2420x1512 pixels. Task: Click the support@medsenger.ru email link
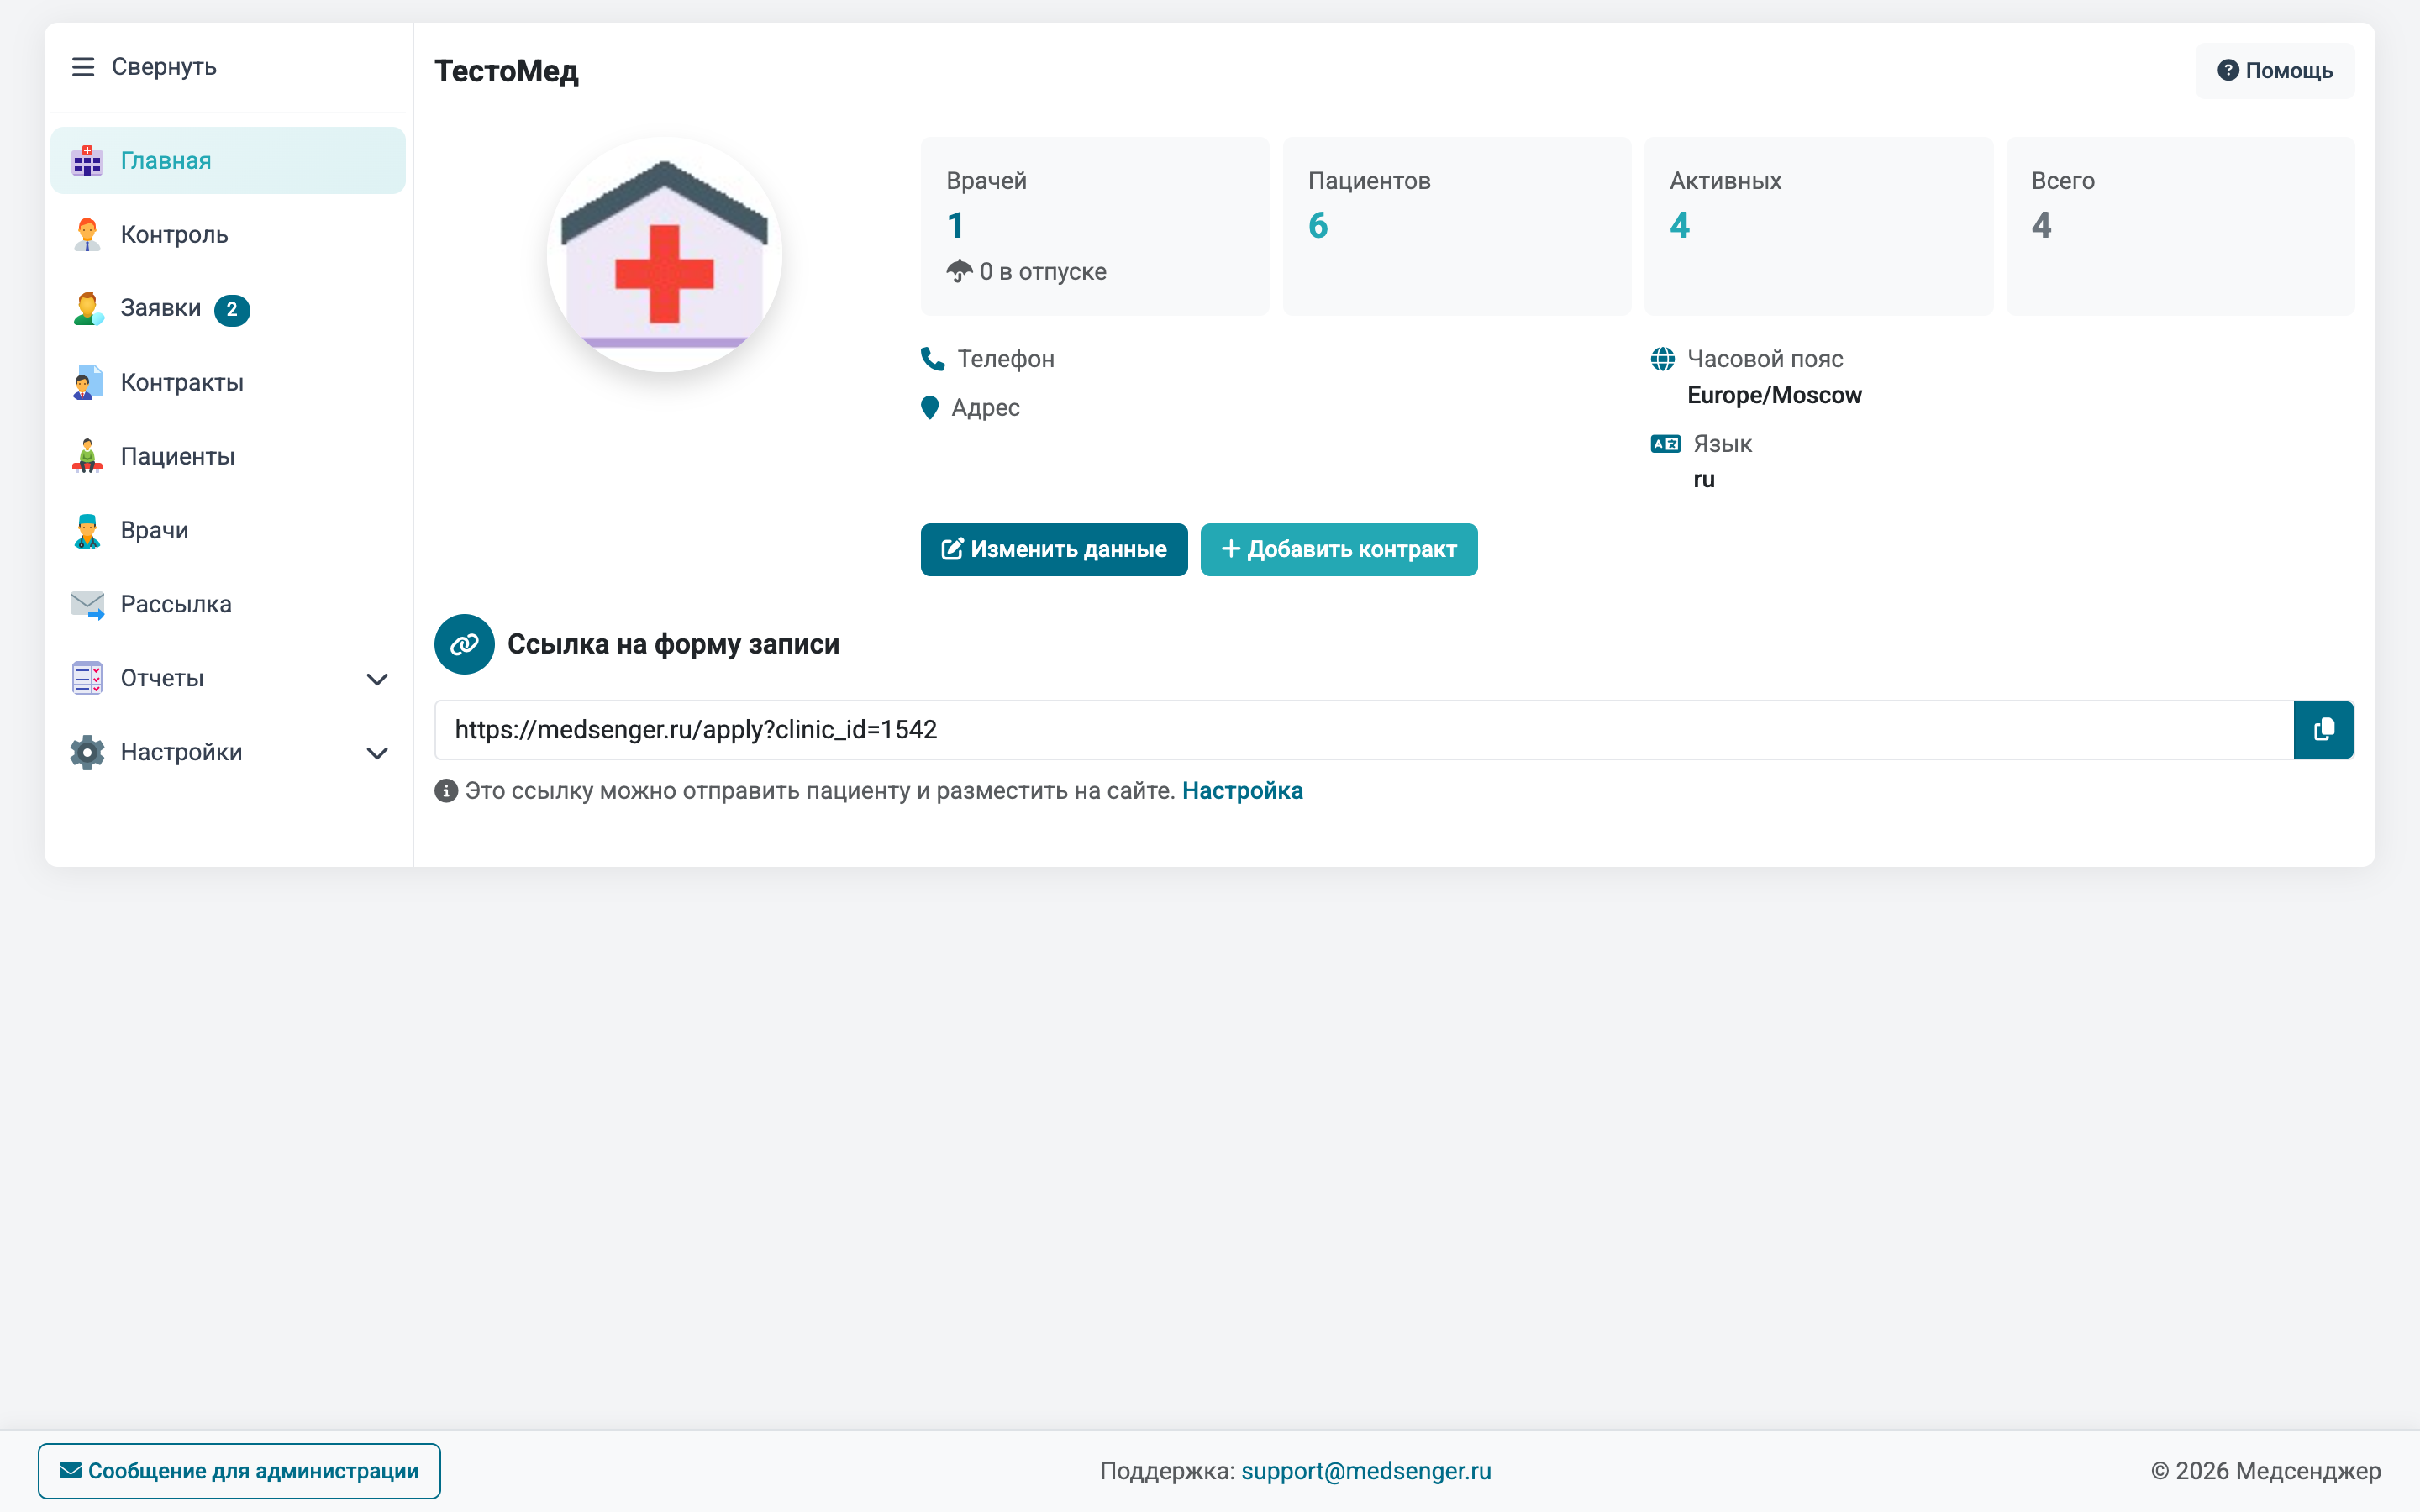(x=1366, y=1471)
